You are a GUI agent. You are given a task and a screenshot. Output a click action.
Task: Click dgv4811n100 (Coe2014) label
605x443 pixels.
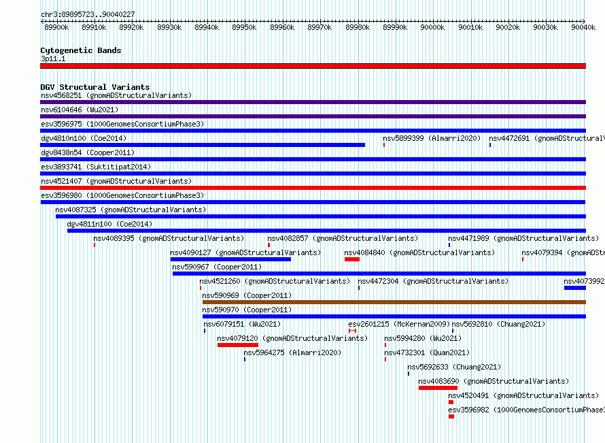coord(109,224)
